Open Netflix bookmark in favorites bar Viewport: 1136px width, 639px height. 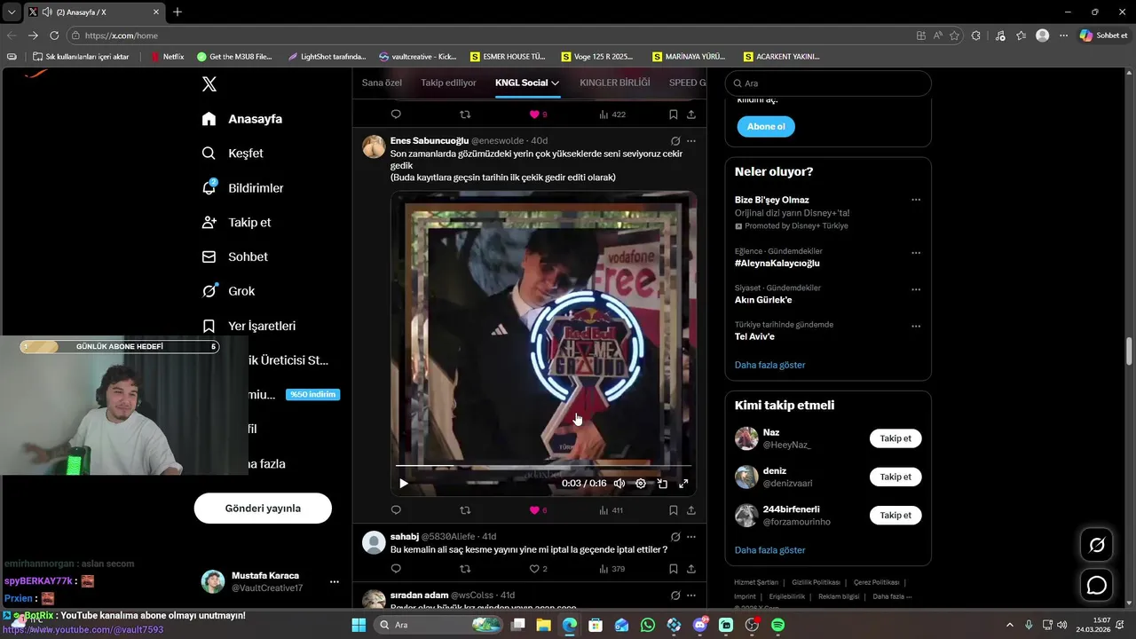167,57
